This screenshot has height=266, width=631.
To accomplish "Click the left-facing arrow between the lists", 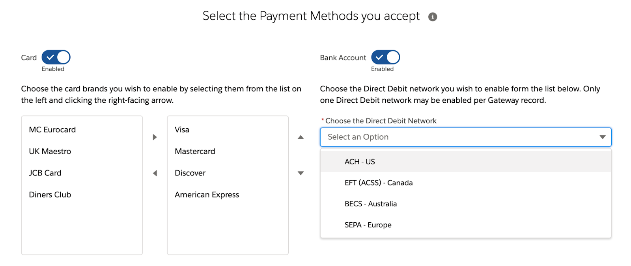I will [155, 173].
